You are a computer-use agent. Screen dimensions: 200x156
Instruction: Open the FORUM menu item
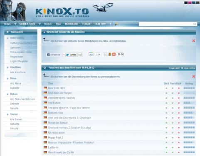[86, 24]
